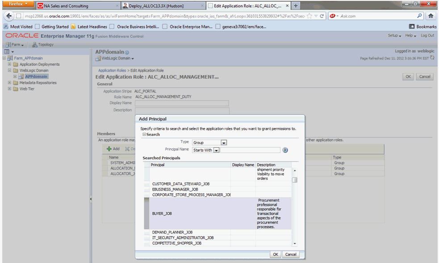
Task: Click scroll up arrow in principals list
Action: (295, 170)
